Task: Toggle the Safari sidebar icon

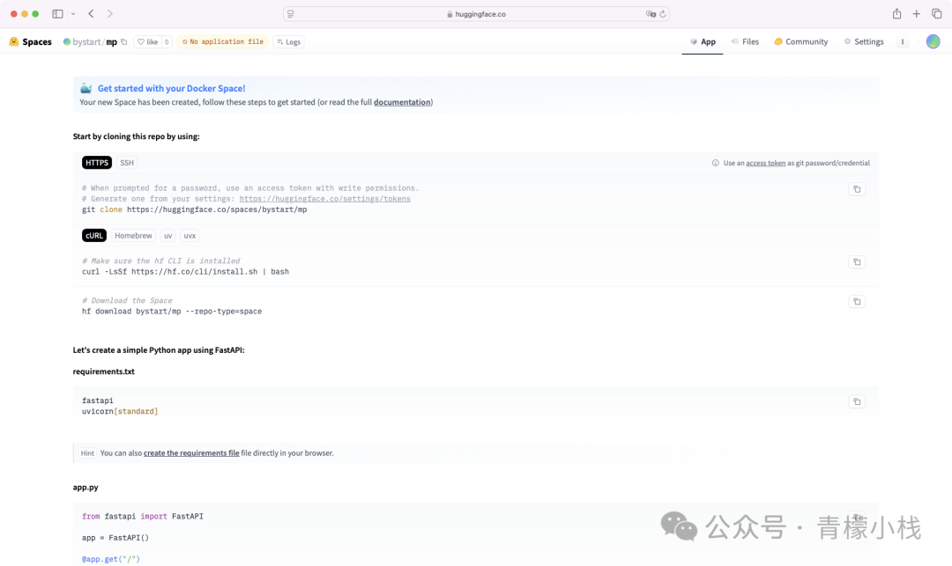Action: tap(57, 14)
